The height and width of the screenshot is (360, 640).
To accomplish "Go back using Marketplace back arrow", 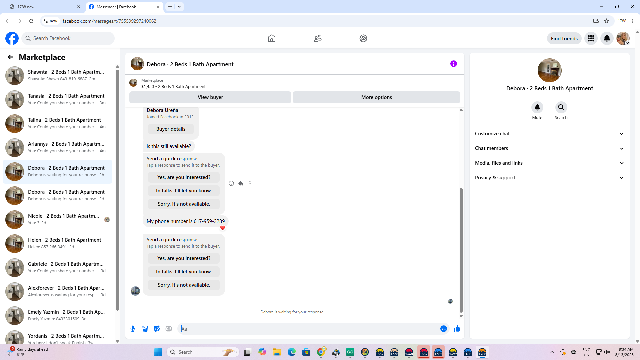I will tap(11, 57).
